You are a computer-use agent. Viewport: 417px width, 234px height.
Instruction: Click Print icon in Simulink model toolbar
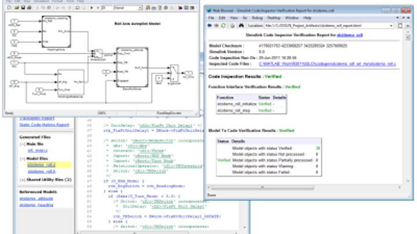pos(29,8)
